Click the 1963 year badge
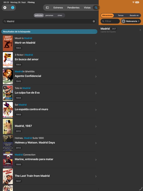 click(18, 48)
